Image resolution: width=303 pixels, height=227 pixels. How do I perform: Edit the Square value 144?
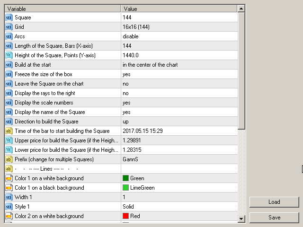click(x=179, y=17)
